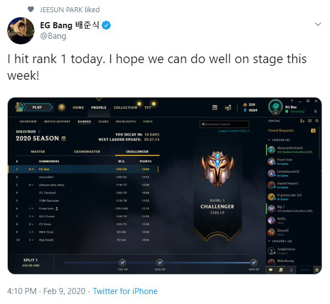Viewport: 330px width, 304px height.
Task: Open the social panel search icon
Action: tap(317, 121)
